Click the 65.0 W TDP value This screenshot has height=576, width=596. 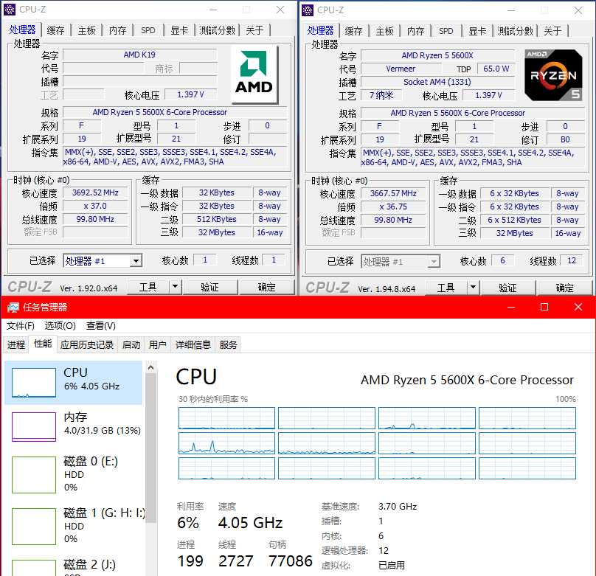point(496,69)
